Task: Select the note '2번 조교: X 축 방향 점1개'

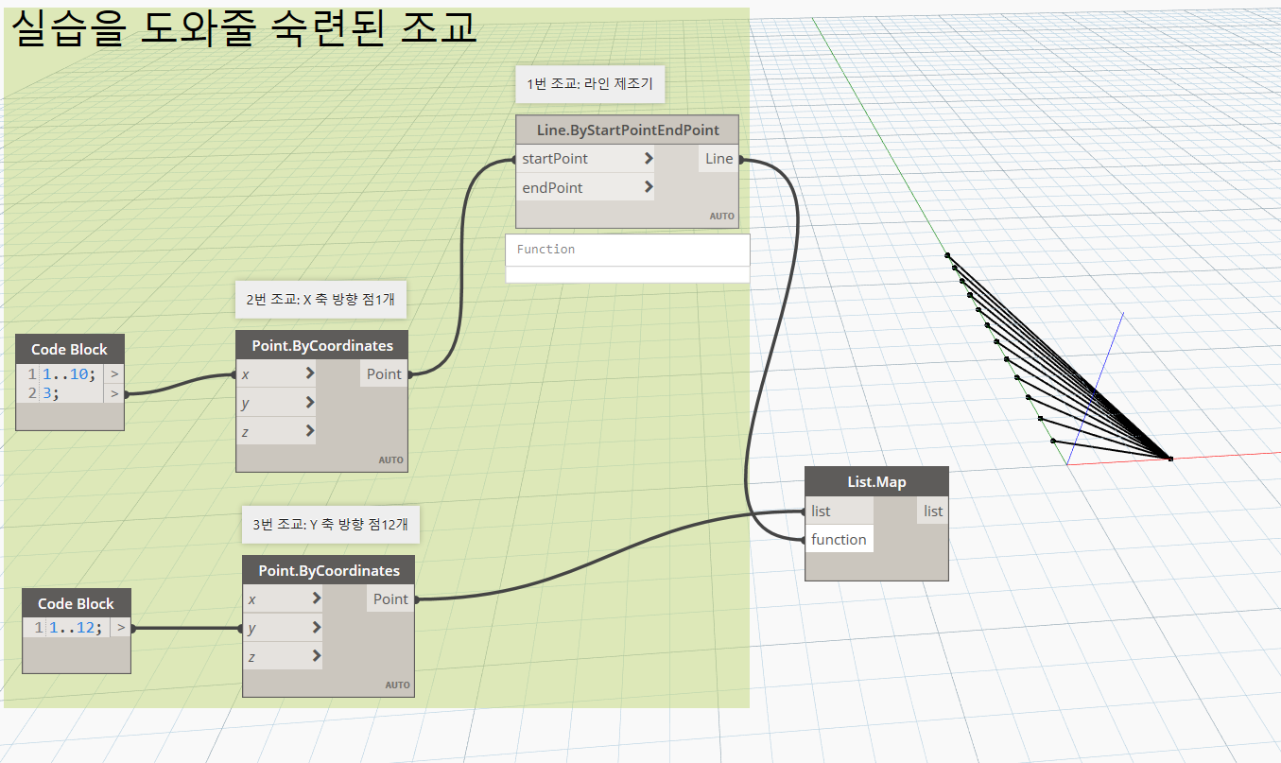Action: click(x=320, y=300)
